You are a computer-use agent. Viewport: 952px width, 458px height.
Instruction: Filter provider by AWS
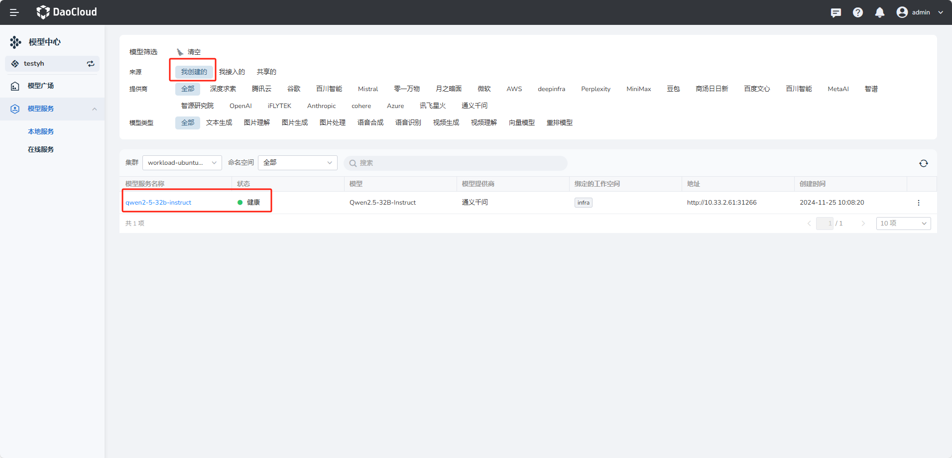click(x=514, y=89)
